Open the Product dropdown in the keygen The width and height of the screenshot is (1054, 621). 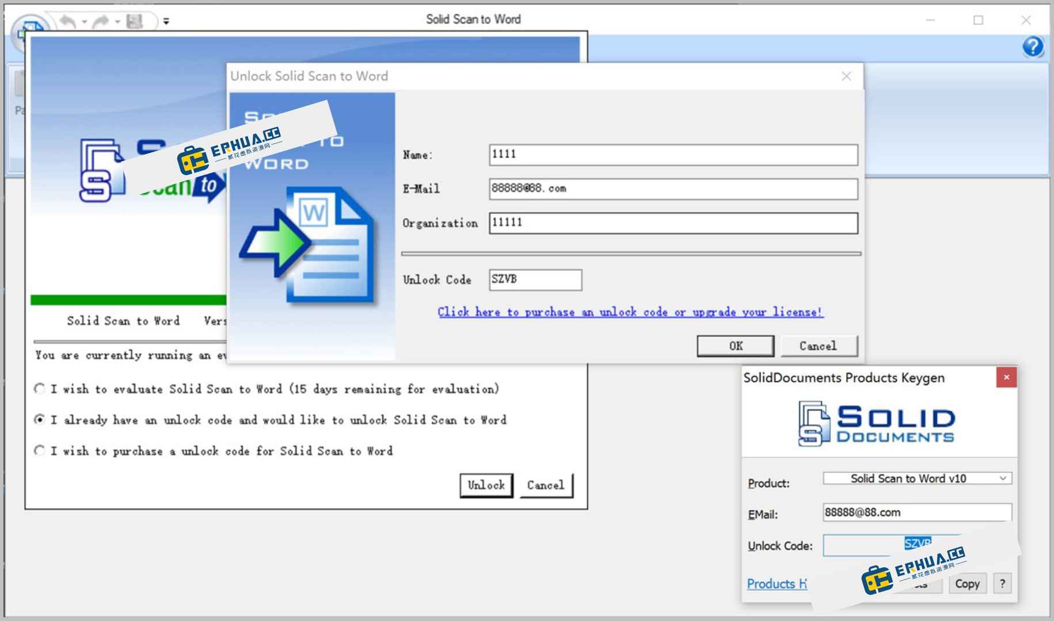pyautogui.click(x=917, y=478)
